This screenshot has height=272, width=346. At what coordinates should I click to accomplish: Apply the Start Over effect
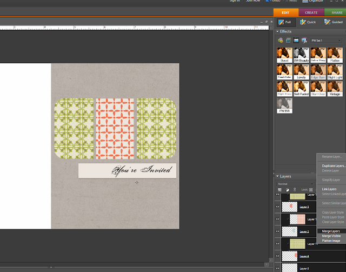318,89
